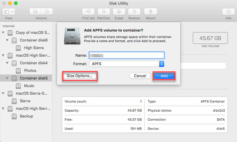
Task: Open the Format APFS dropdown
Action: coord(127,64)
